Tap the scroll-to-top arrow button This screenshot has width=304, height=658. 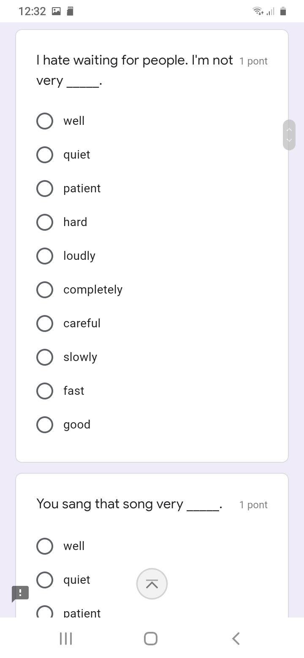click(152, 584)
